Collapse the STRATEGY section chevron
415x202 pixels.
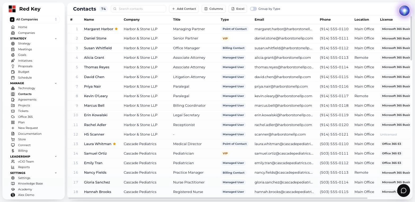click(x=56, y=38)
